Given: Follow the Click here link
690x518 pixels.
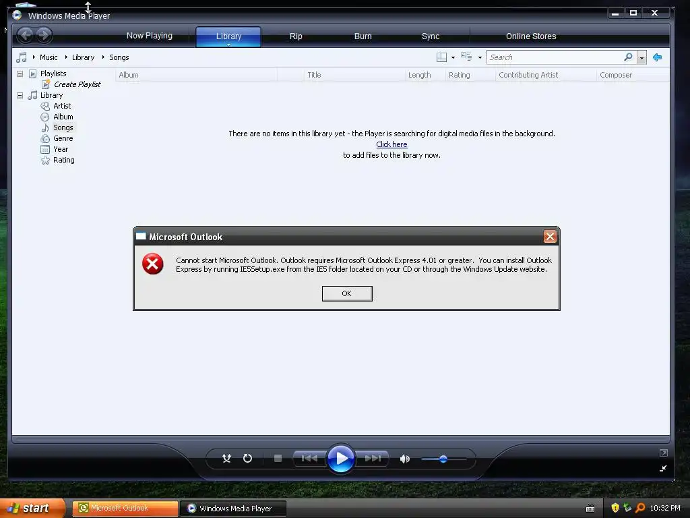Looking at the screenshot, I should coord(391,144).
